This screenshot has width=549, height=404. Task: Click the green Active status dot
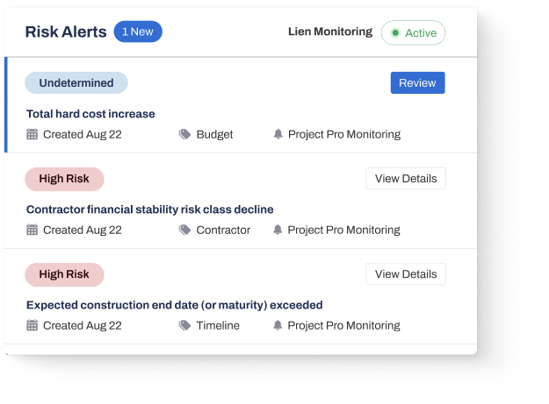(x=395, y=32)
